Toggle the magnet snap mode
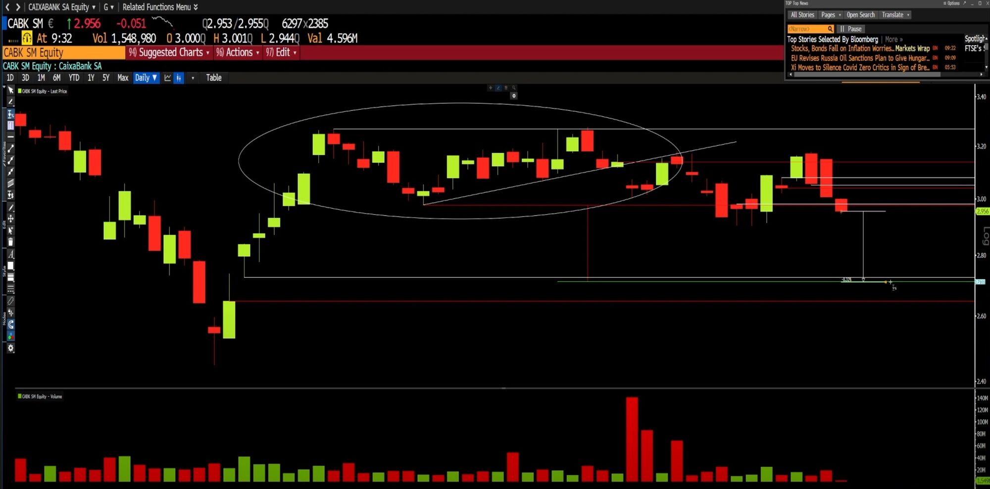This screenshot has width=990, height=489. pyautogui.click(x=10, y=324)
